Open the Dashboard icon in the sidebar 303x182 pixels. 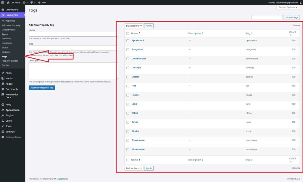click(x=3, y=9)
